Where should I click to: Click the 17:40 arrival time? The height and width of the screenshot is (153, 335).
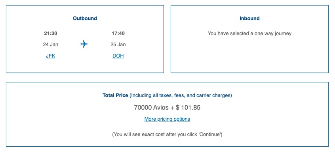118,34
